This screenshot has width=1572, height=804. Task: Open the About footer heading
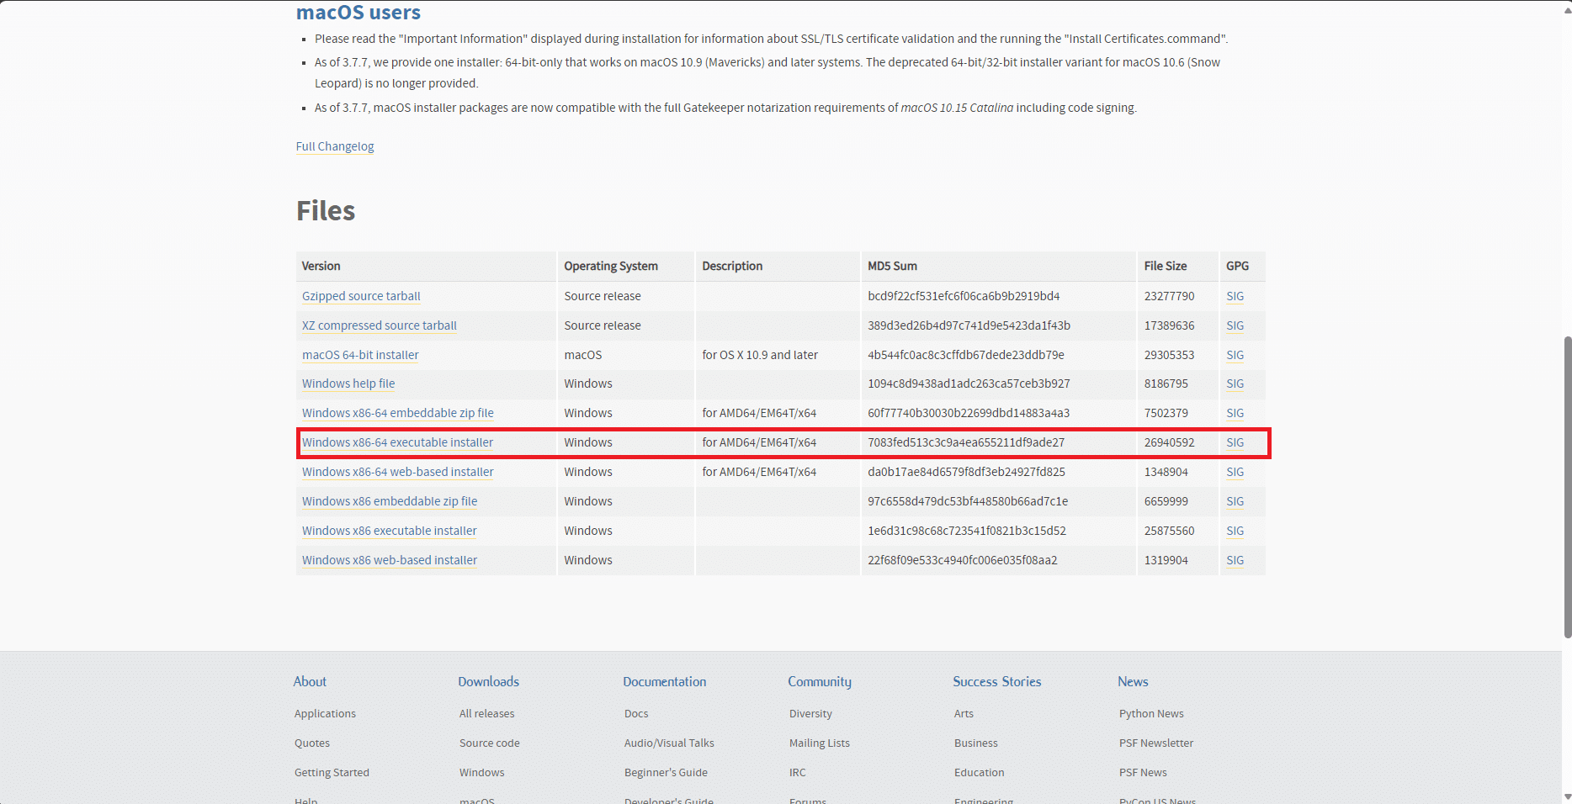point(310,681)
